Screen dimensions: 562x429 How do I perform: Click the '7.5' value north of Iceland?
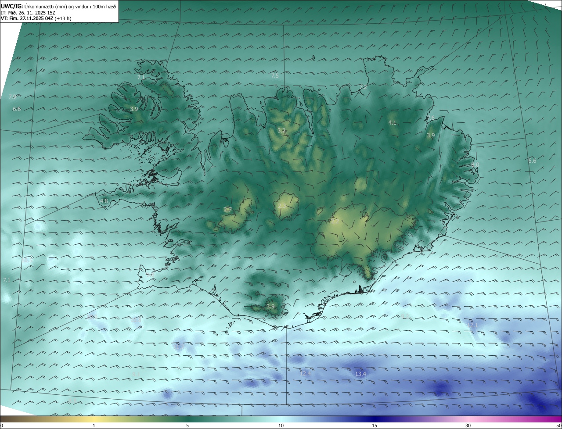click(x=275, y=76)
